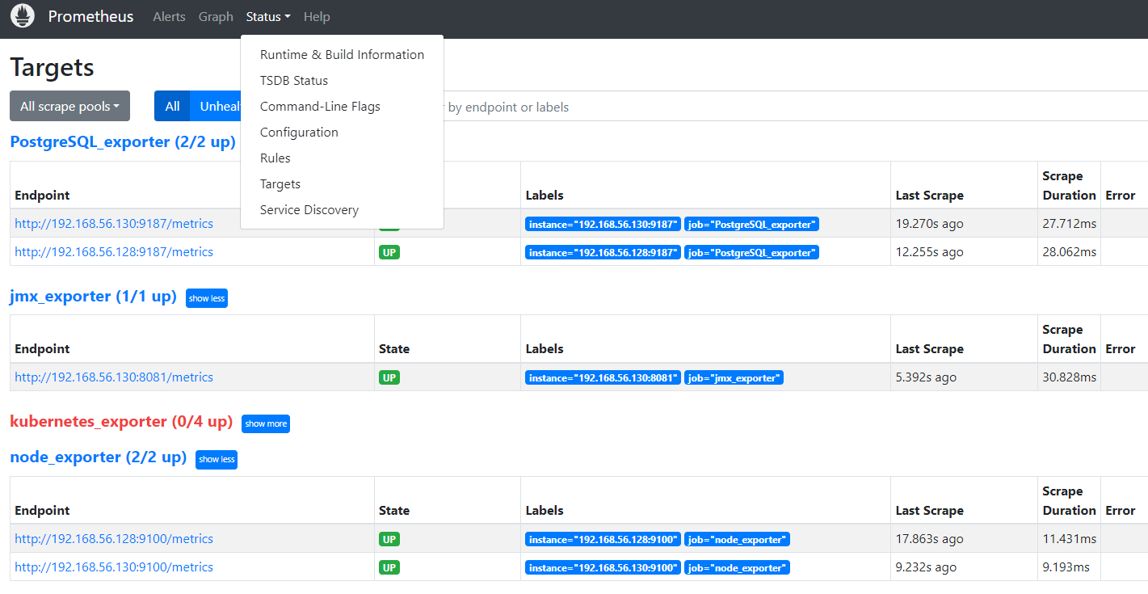
Task: Click the 27.712ms scrape duration value
Action: click(1070, 224)
